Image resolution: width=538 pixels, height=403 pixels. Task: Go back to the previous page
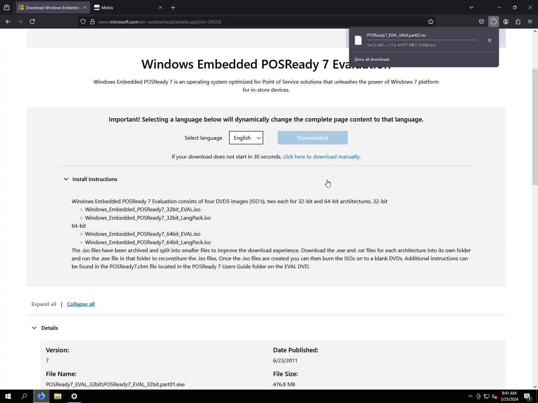click(x=8, y=21)
